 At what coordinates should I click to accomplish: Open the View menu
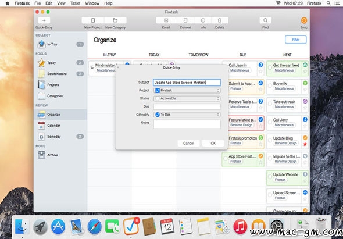coord(61,3)
